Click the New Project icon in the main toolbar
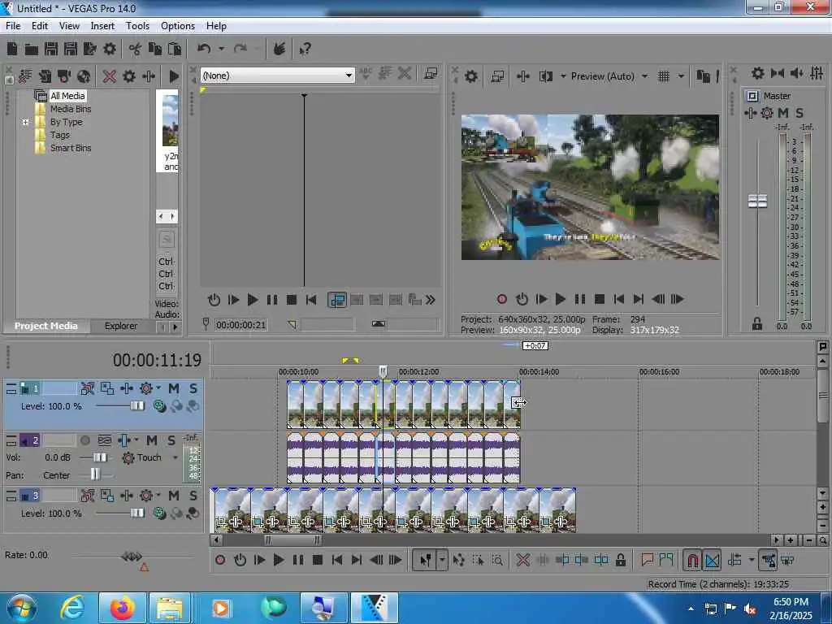The height and width of the screenshot is (624, 832). 11,50
